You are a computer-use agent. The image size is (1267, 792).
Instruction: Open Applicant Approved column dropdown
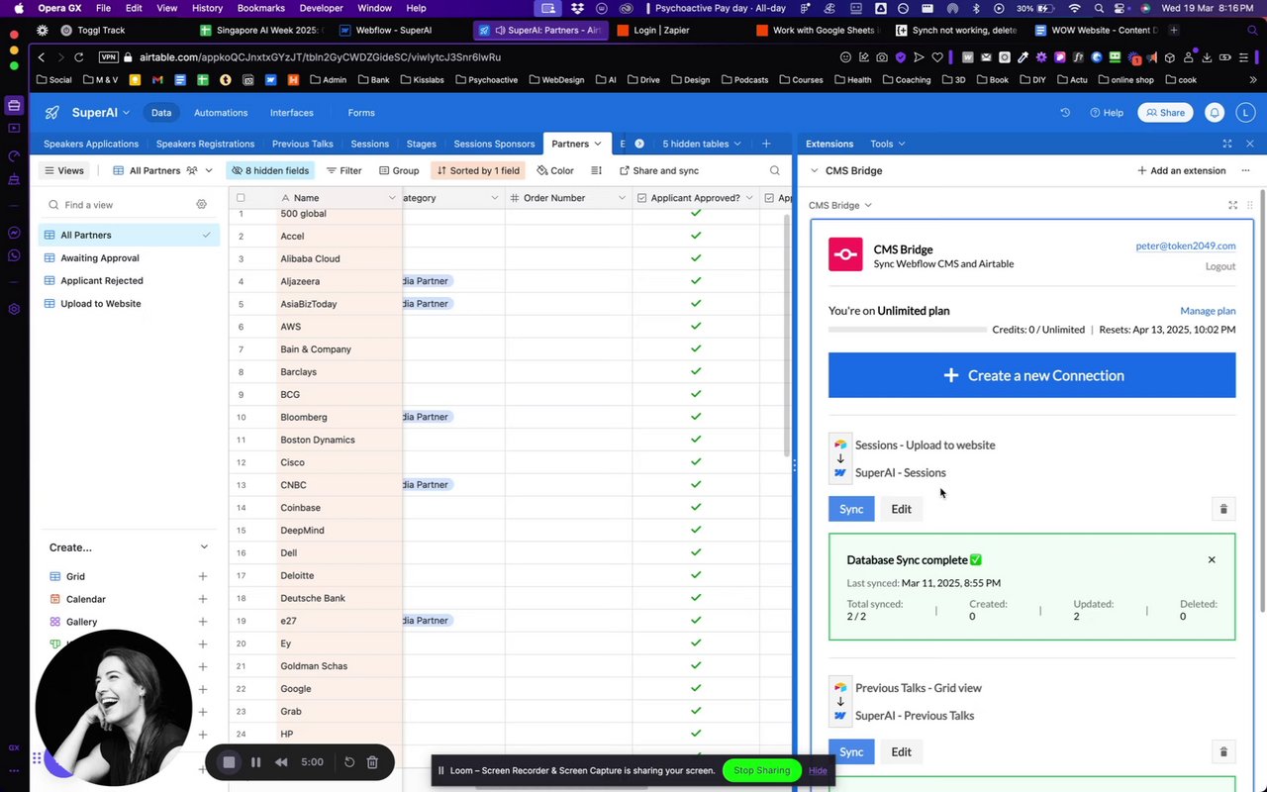pos(748,198)
